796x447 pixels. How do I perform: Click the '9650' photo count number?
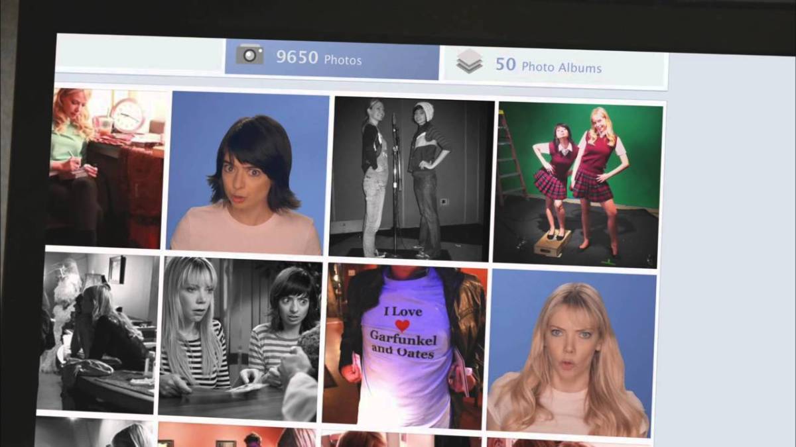(x=297, y=58)
